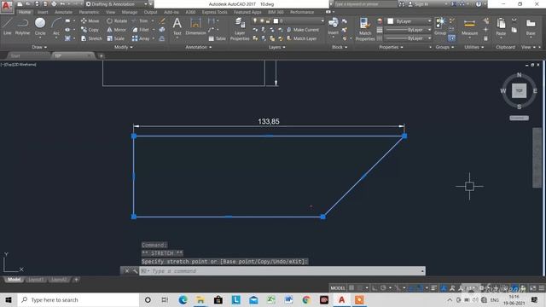Click the new drawing tab plus button
The height and width of the screenshot is (307, 546).
click(x=101, y=55)
